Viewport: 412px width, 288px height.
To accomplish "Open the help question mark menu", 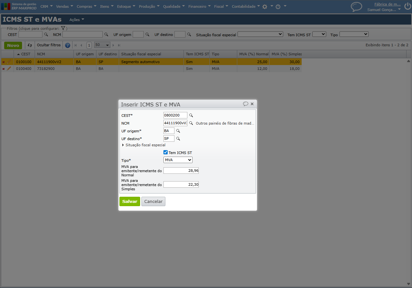I will (x=278, y=6).
